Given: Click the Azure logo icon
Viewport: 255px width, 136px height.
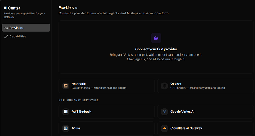Looking at the screenshot, I should 66,128.
